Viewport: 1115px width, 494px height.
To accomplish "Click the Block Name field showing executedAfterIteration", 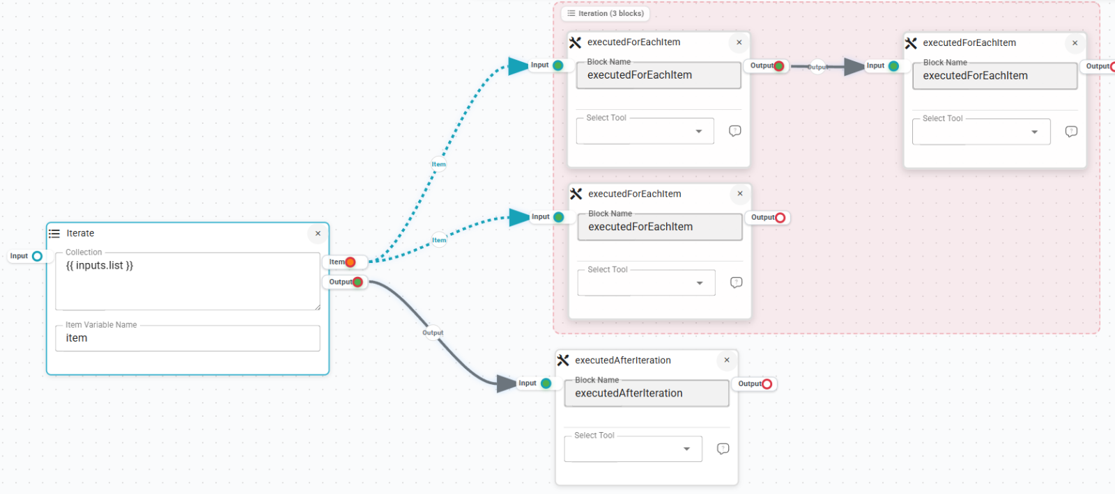I will (647, 393).
